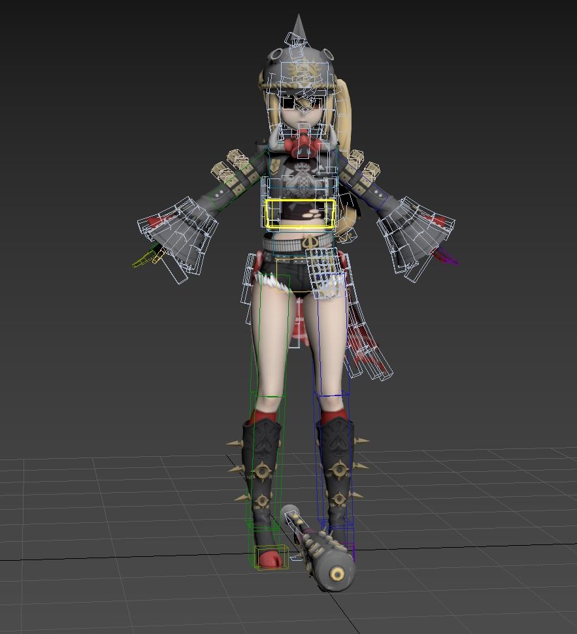
Task: Click the gold belt buckle on the waist
Action: coord(310,242)
